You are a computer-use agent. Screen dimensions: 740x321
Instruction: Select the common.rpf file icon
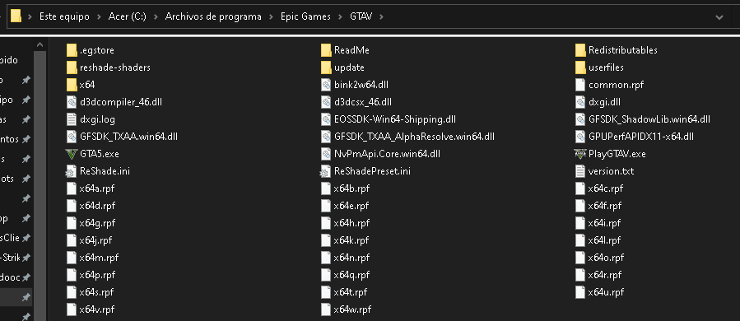pyautogui.click(x=580, y=85)
